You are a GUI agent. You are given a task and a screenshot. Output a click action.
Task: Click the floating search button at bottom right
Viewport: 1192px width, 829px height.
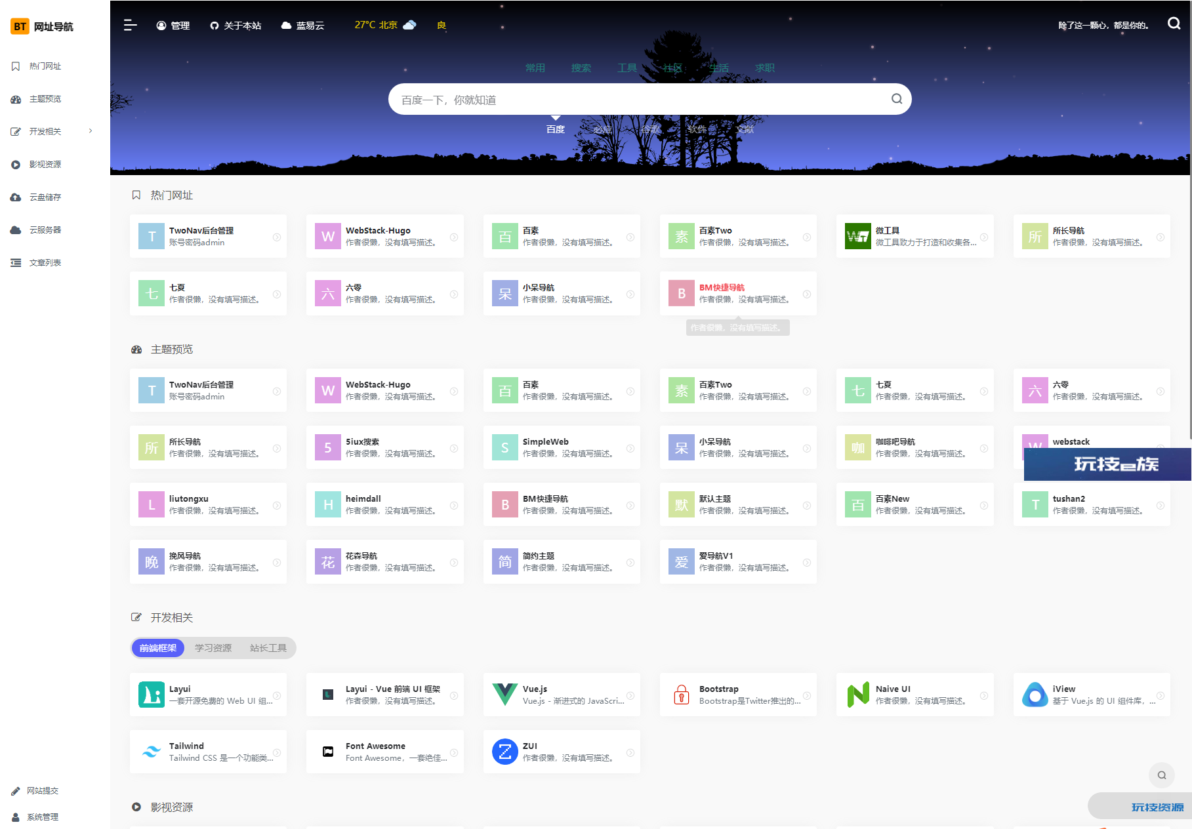point(1161,775)
